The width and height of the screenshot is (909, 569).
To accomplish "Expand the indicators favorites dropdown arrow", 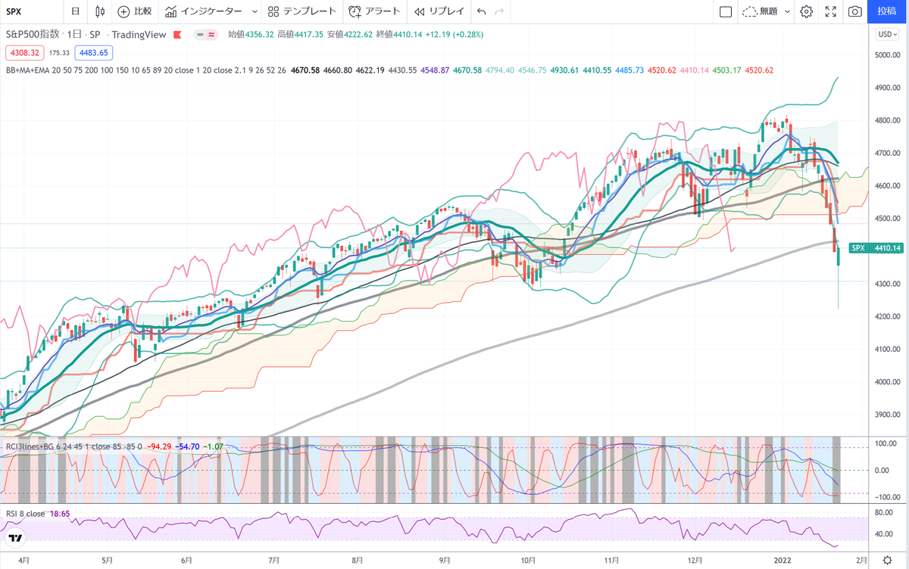I will [253, 11].
